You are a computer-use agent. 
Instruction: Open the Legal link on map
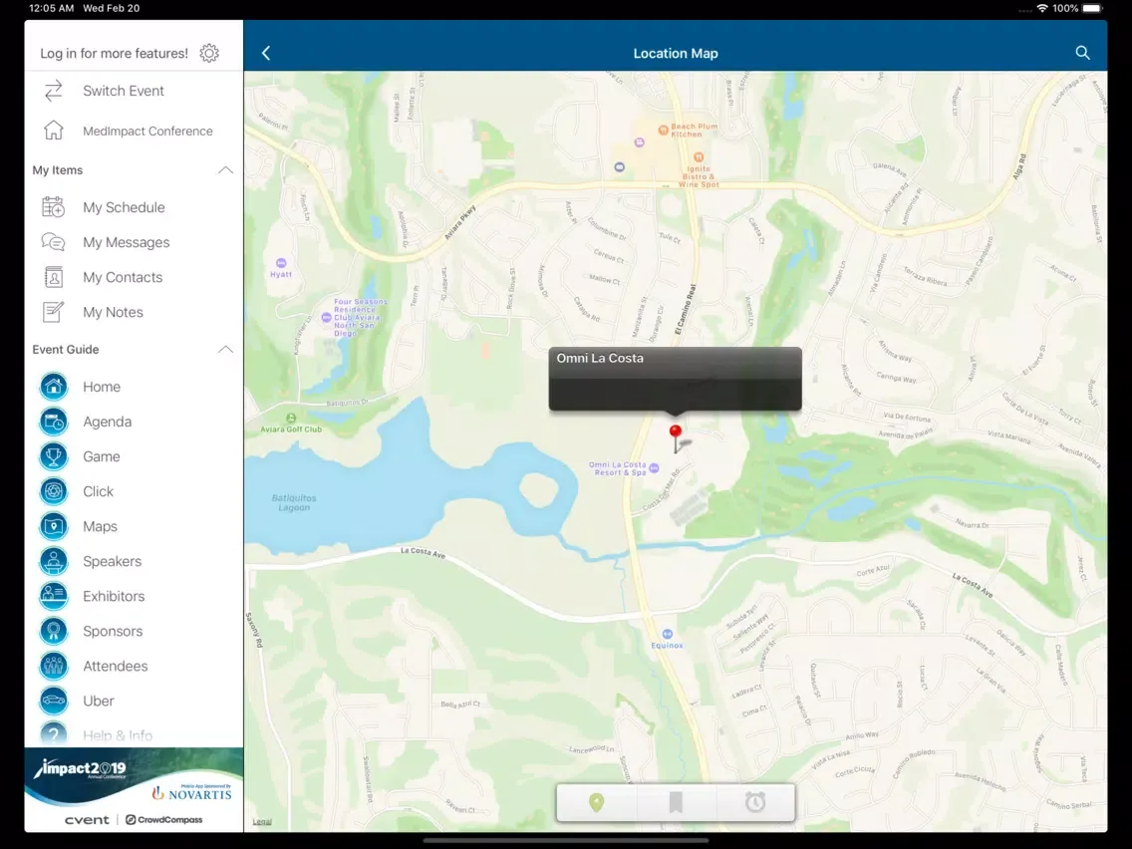(x=262, y=821)
